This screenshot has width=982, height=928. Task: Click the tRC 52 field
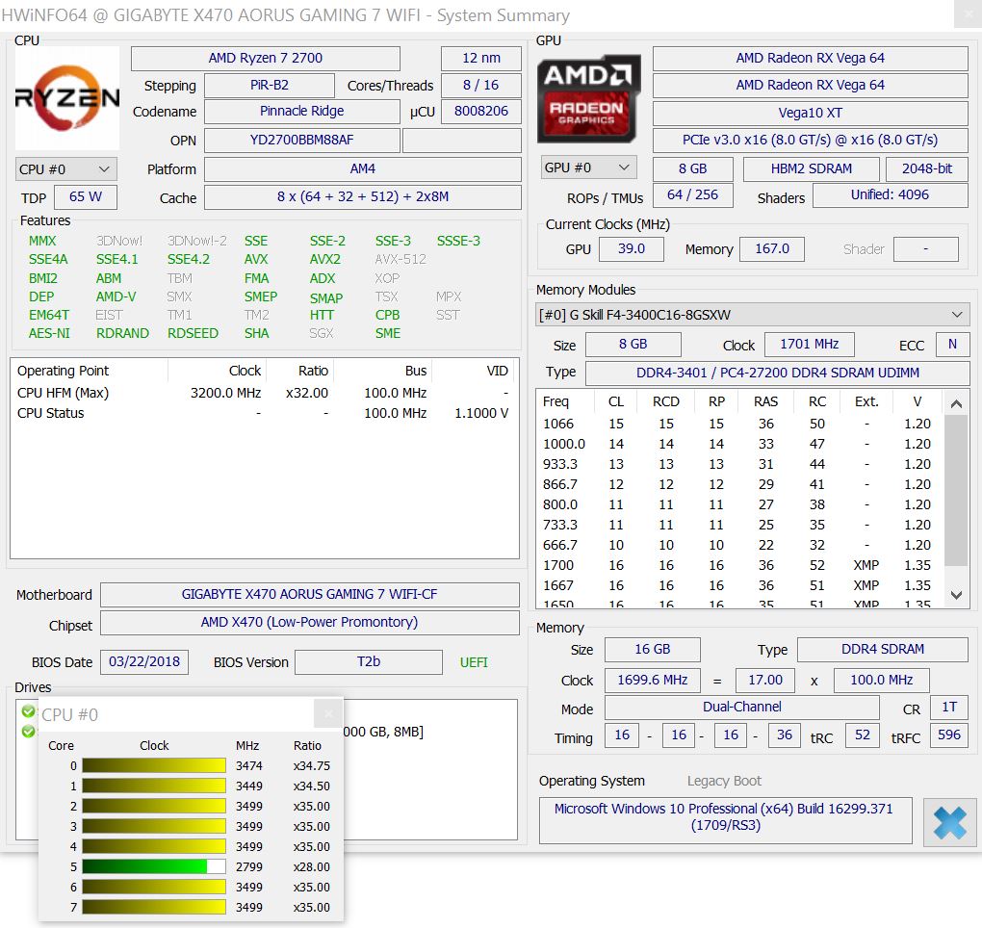[862, 735]
